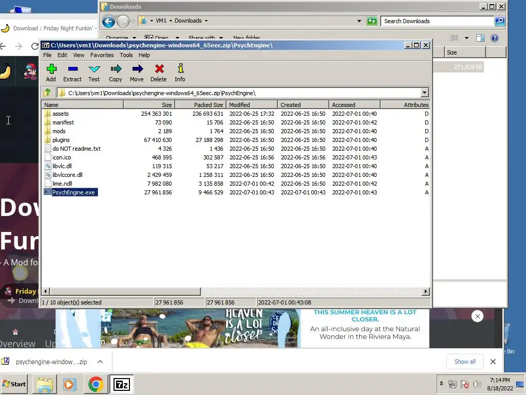Open the Tools menu

[x=126, y=55]
